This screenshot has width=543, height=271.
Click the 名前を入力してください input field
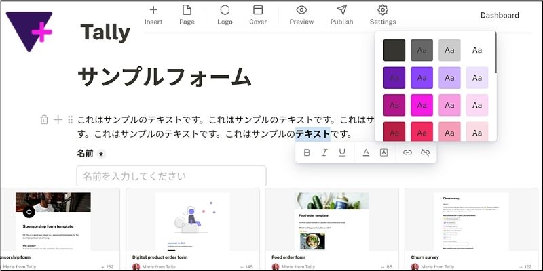pyautogui.click(x=172, y=176)
